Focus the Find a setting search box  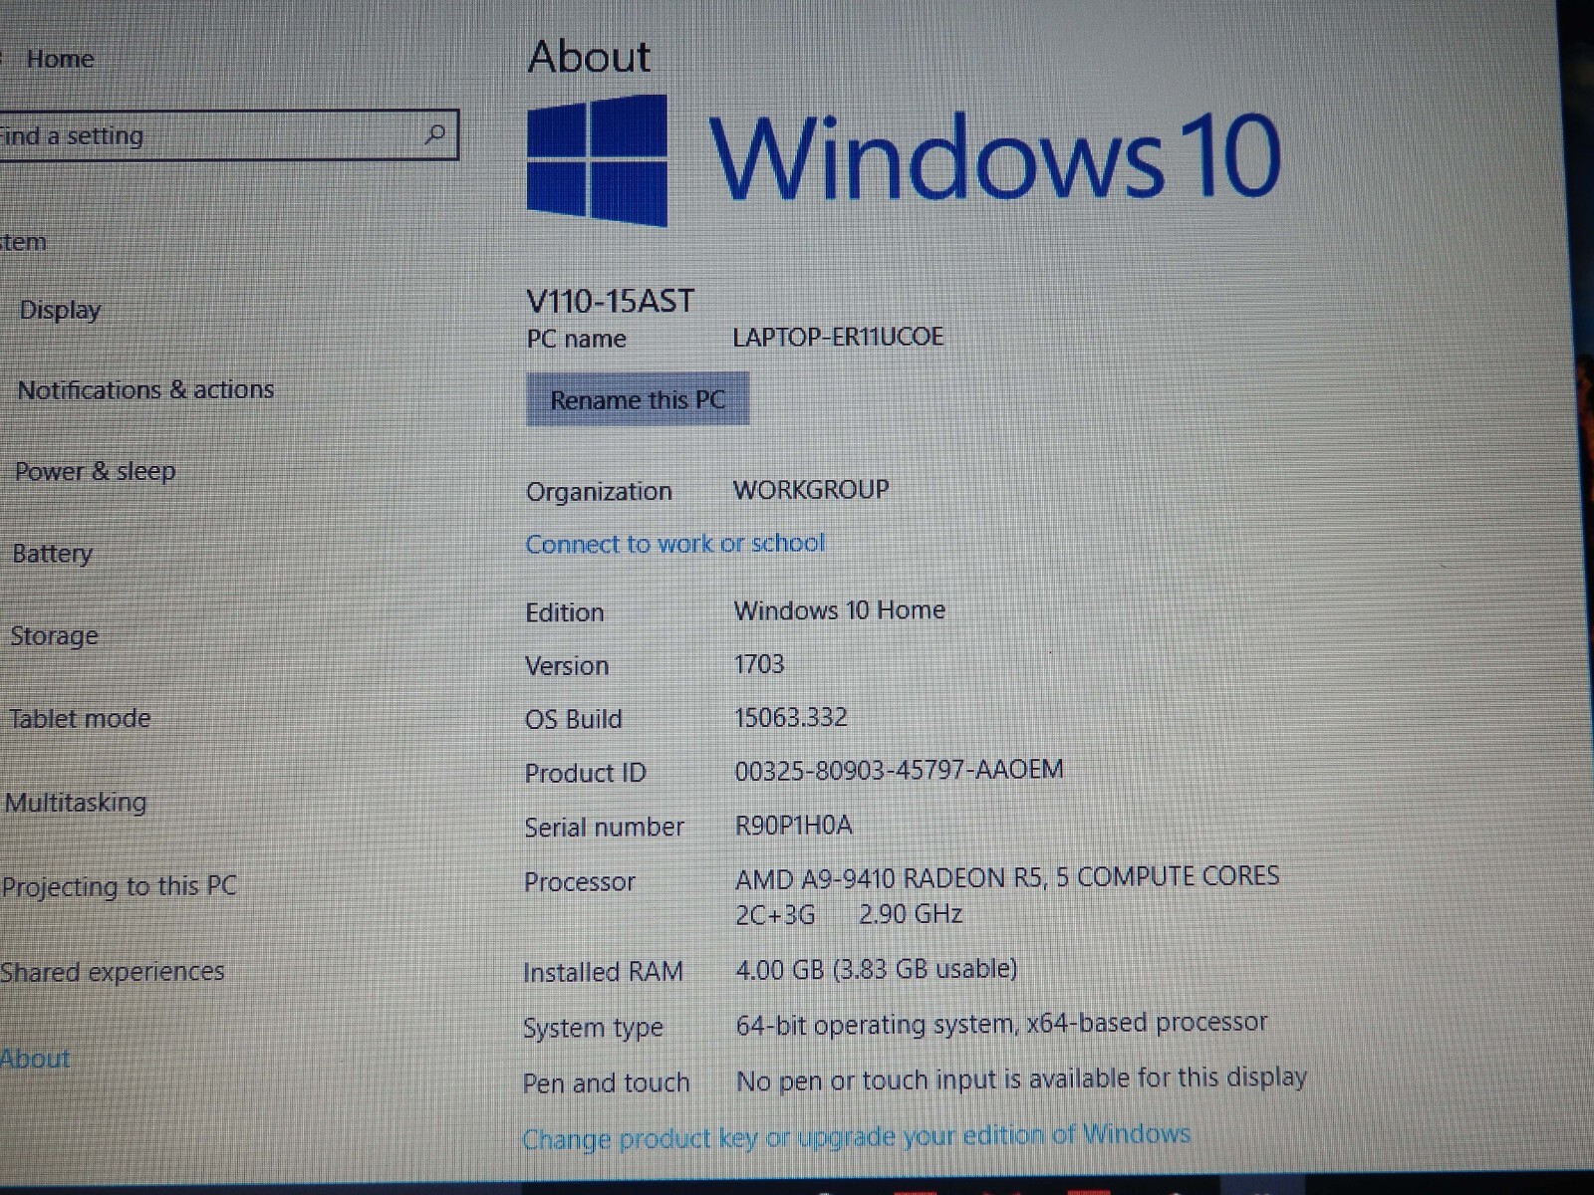[227, 134]
